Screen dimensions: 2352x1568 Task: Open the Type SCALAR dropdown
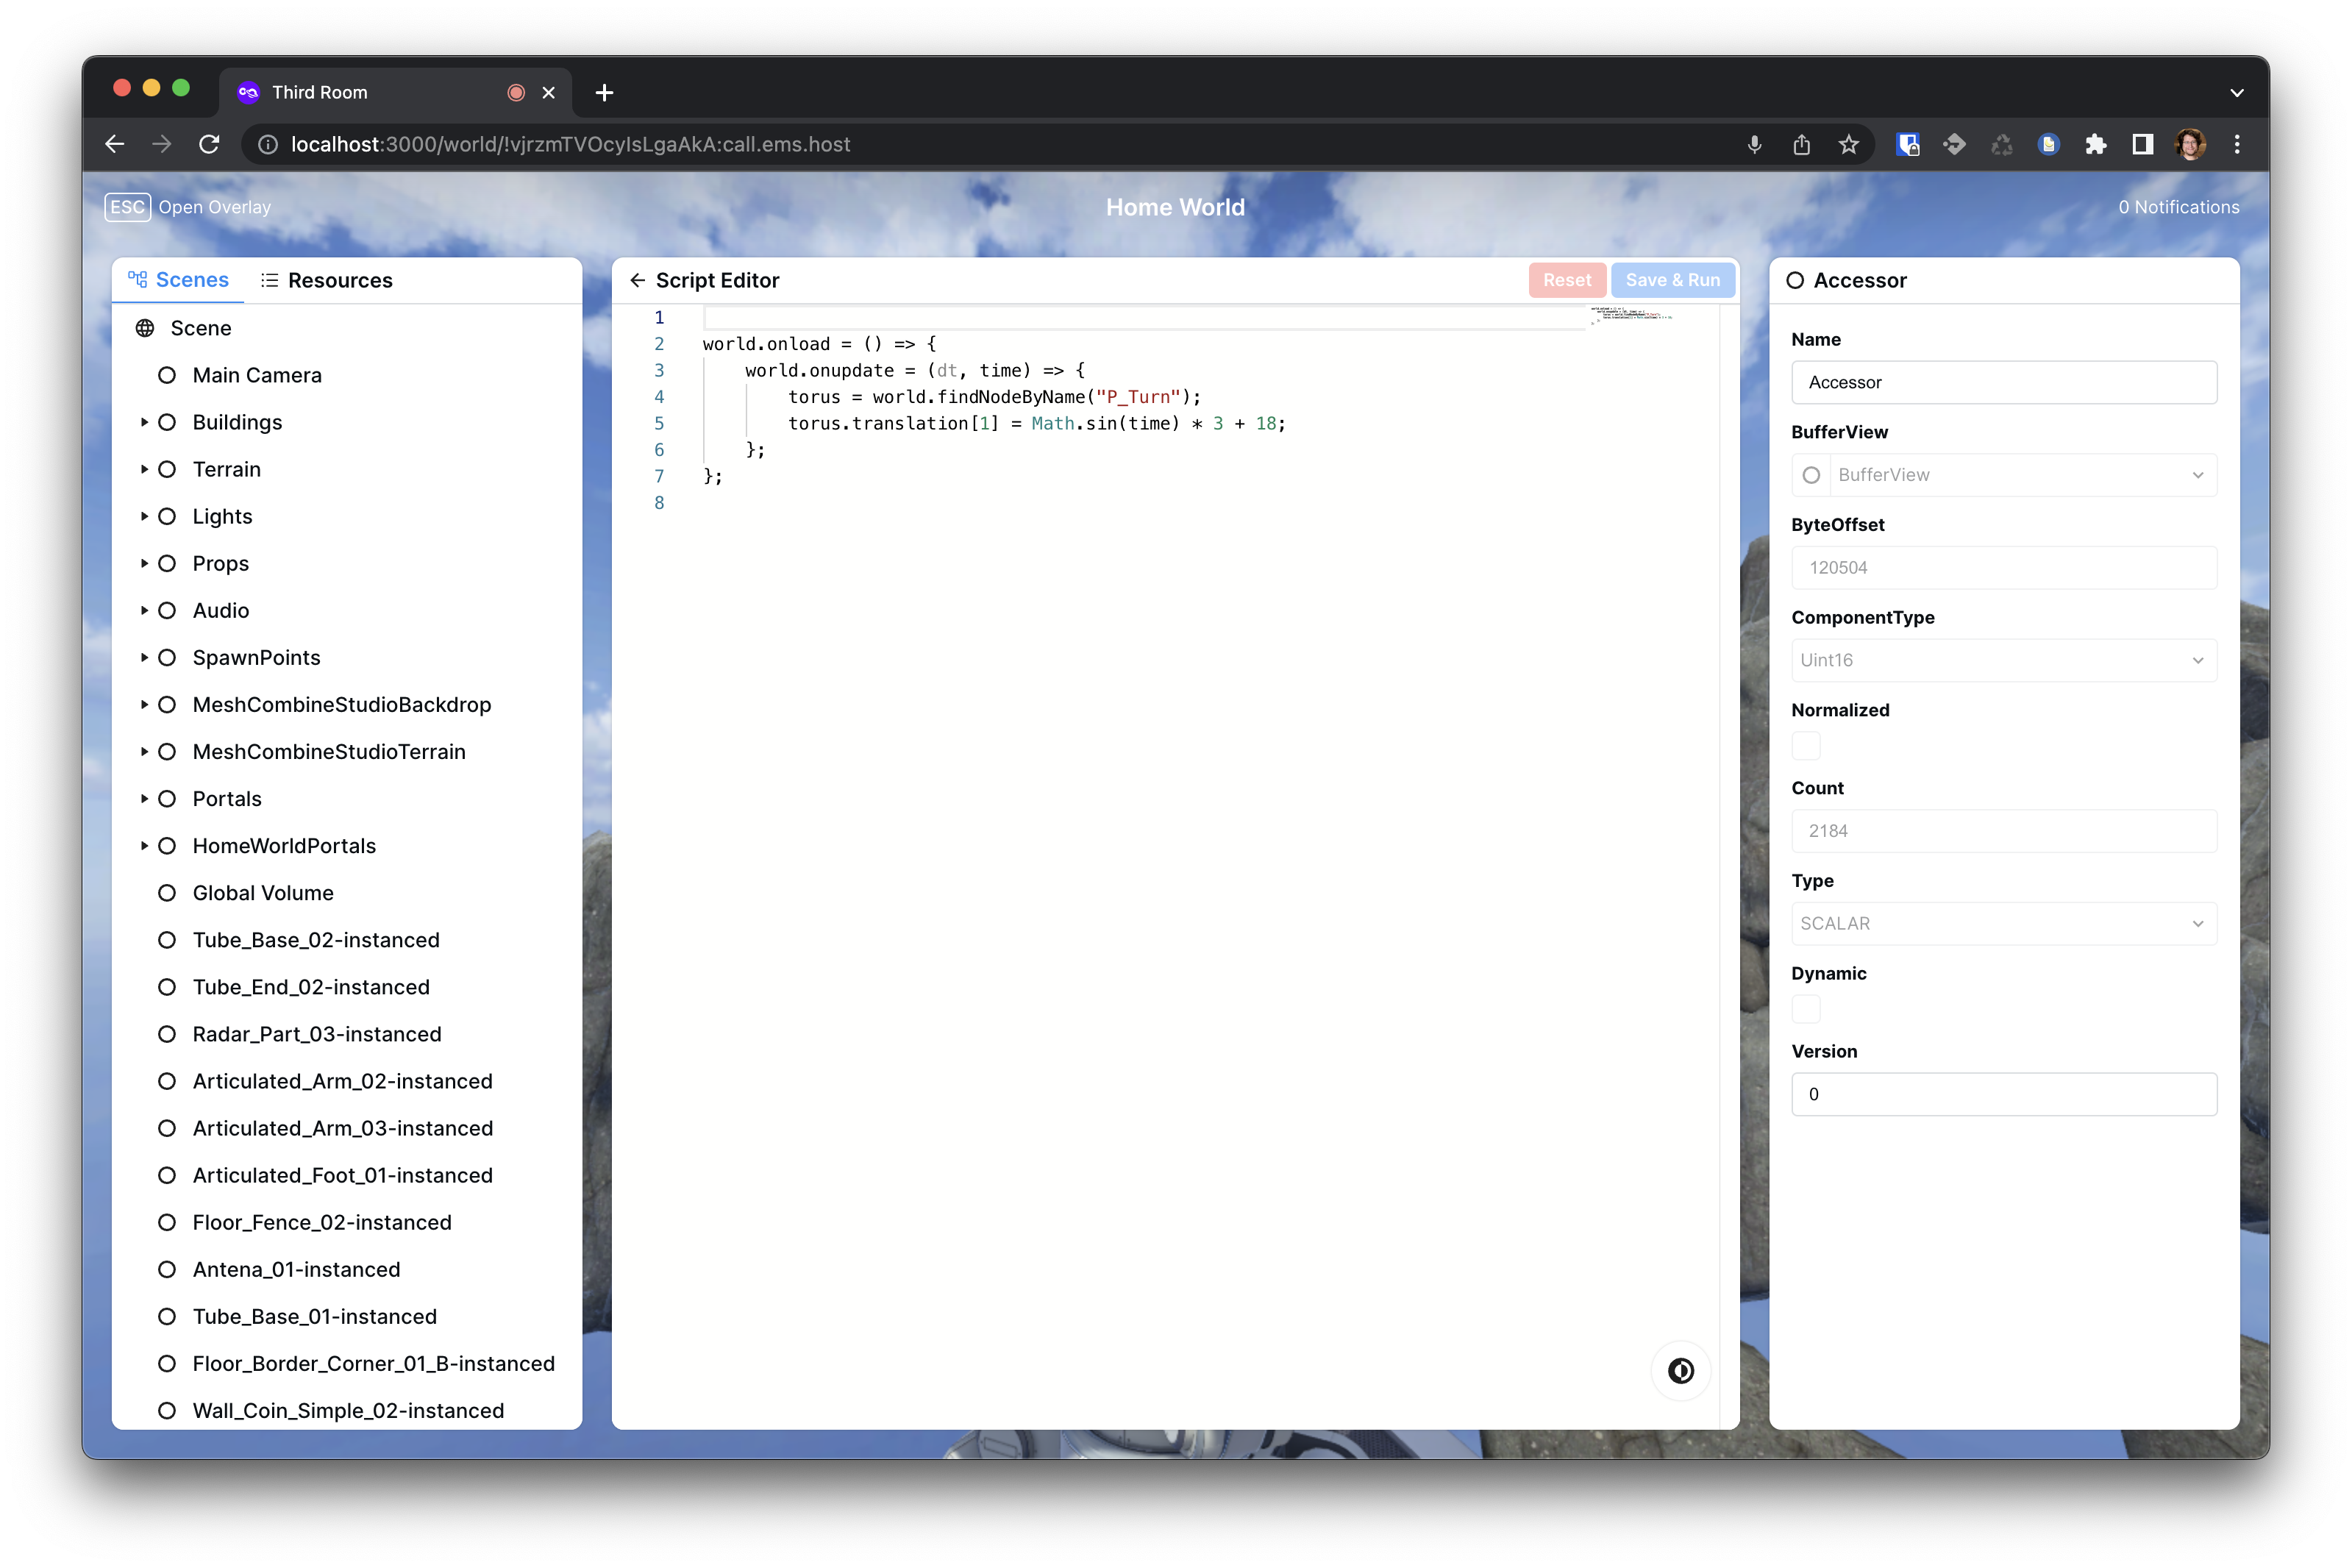click(x=2003, y=923)
